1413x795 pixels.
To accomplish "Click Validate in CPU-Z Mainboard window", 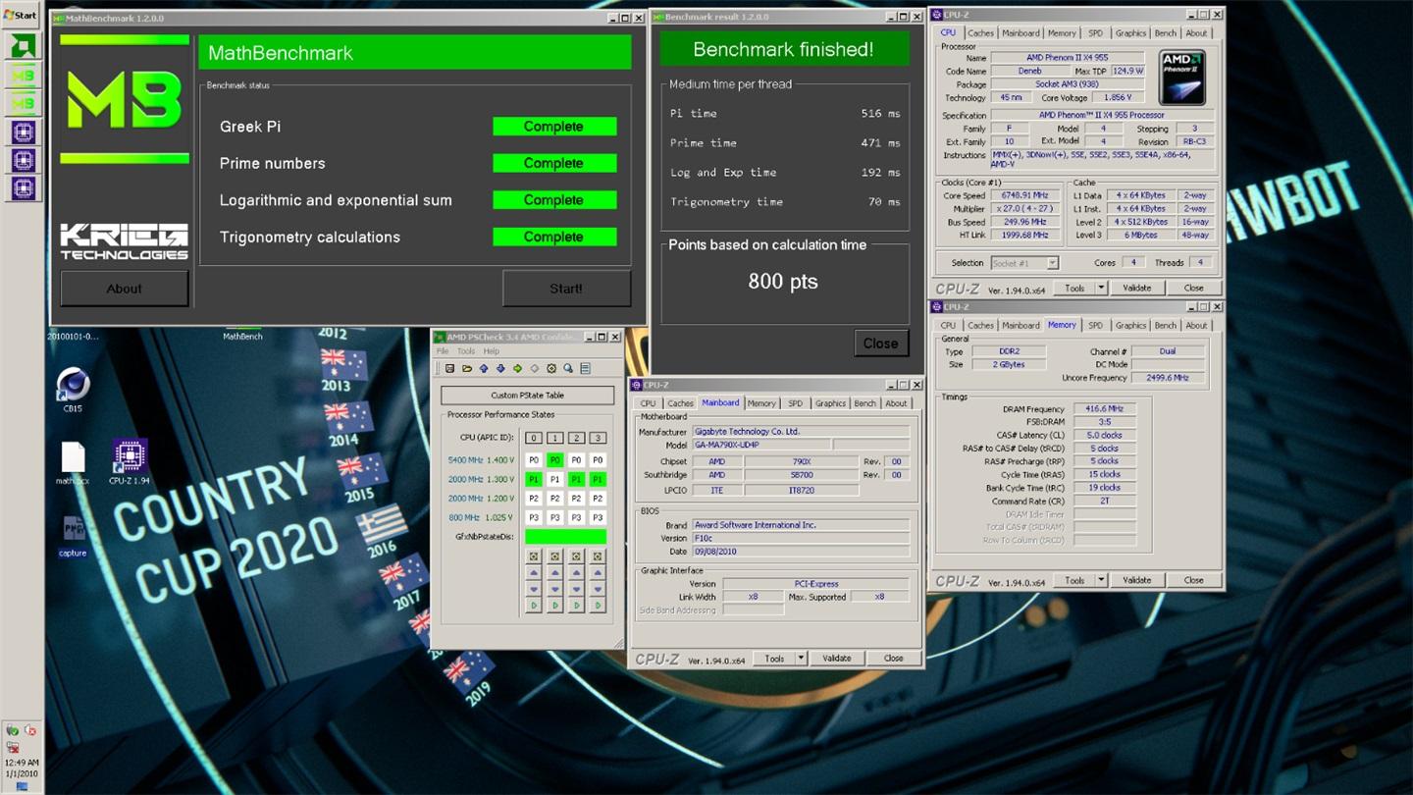I will (836, 659).
